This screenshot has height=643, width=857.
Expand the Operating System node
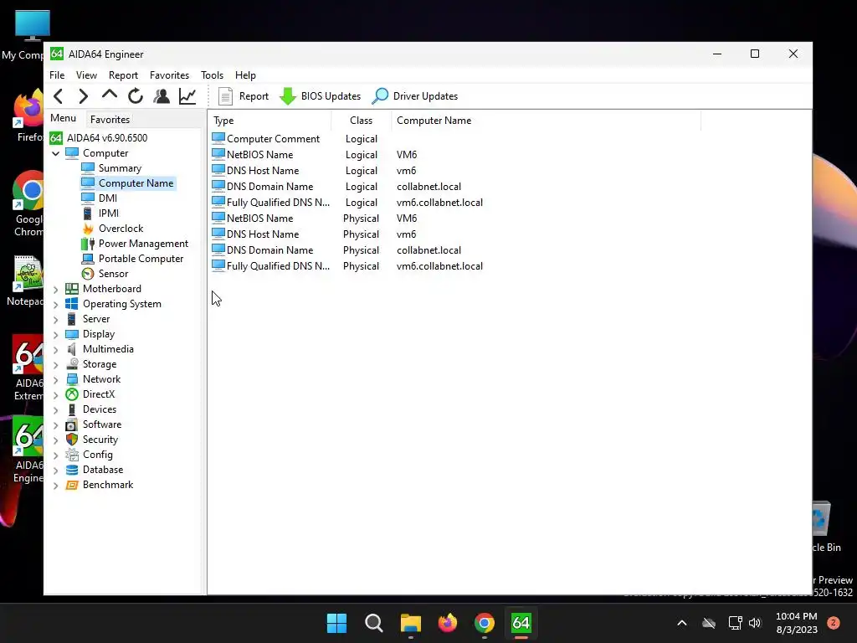(56, 305)
